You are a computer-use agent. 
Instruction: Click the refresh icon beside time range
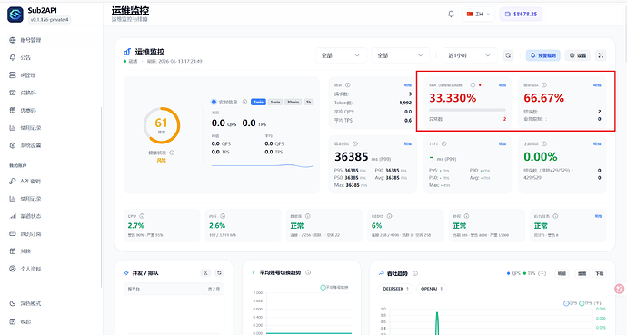(508, 55)
